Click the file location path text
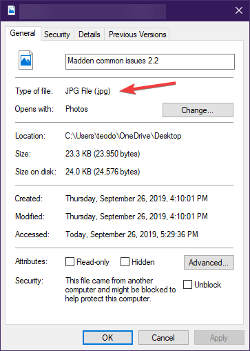250x351 pixels. coord(123,136)
